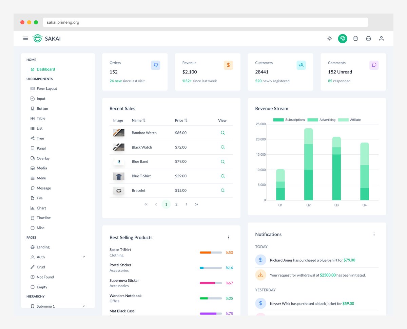Open Best Selling Products options menu
The width and height of the screenshot is (407, 329).
[x=228, y=238]
